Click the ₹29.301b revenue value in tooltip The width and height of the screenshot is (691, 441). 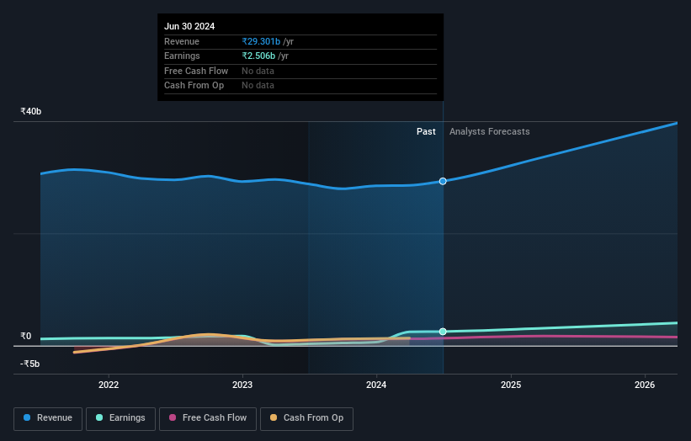(x=261, y=41)
